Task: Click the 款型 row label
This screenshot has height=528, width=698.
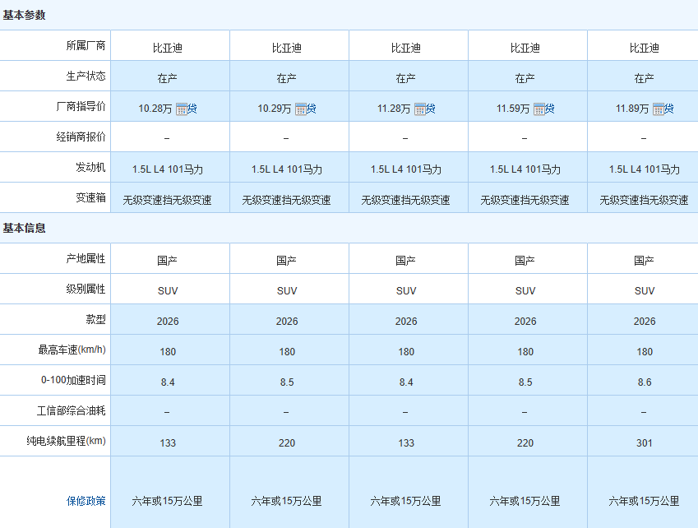Action: [95, 319]
